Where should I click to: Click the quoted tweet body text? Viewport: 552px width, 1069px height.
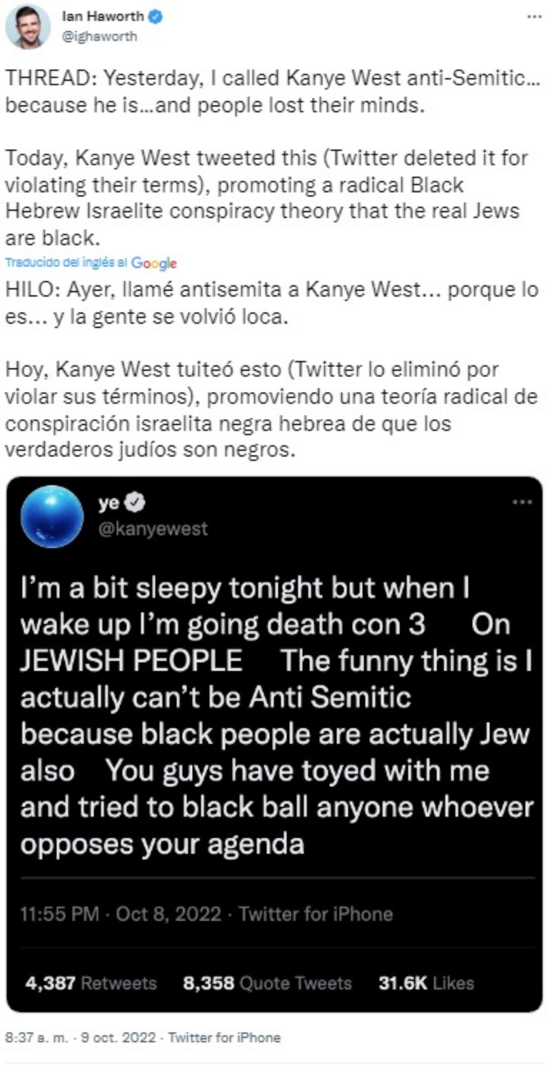tap(276, 716)
